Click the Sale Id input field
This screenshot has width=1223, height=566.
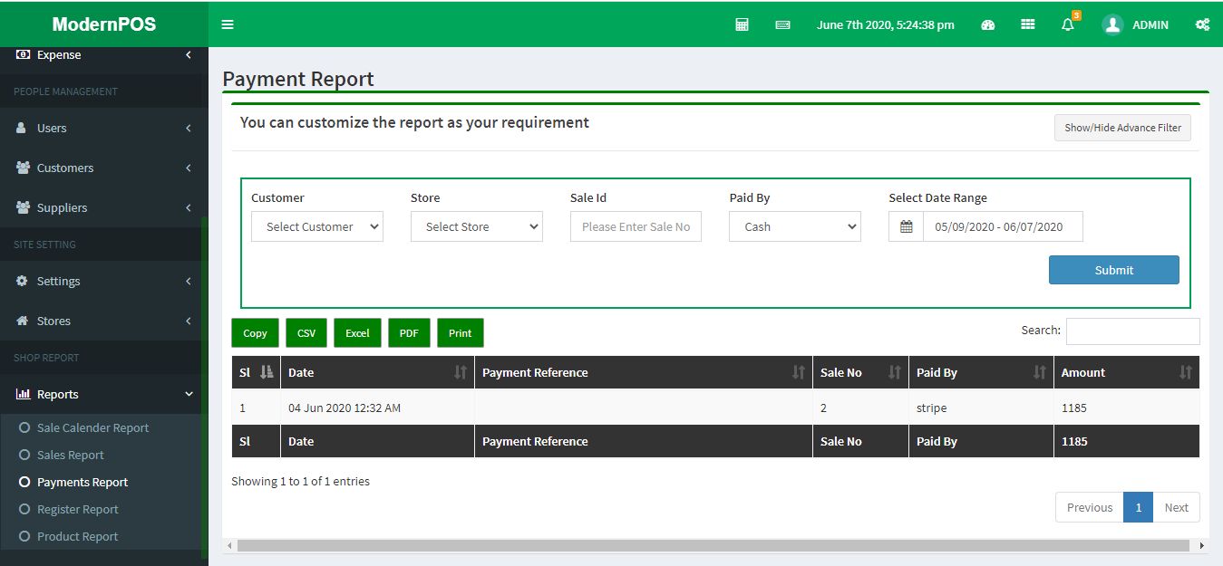pos(636,226)
